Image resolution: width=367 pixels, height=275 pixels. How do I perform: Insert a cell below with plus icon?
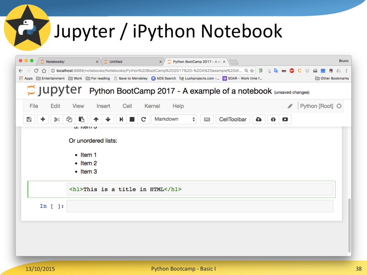tap(43, 119)
